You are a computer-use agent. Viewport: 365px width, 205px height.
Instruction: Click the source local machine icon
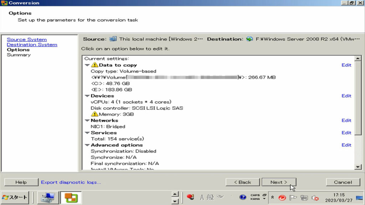113,39
